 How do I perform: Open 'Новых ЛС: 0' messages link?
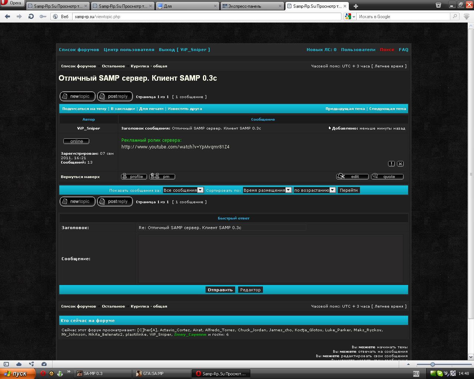[321, 50]
